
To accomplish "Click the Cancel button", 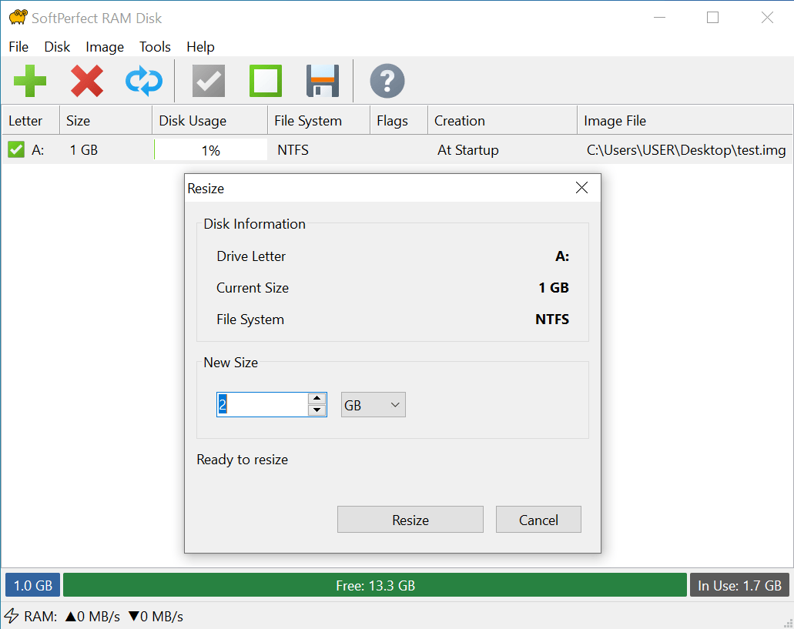I will [538, 520].
